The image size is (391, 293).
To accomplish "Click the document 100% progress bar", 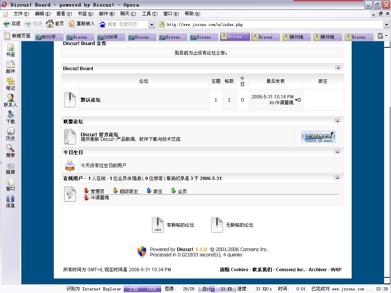I will coord(142,289).
